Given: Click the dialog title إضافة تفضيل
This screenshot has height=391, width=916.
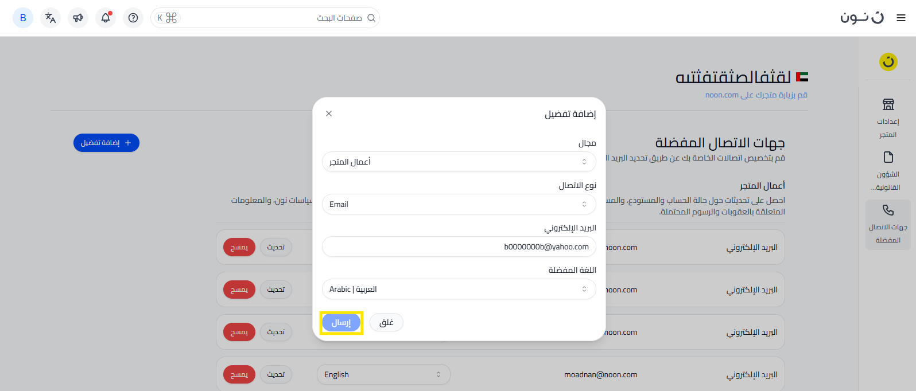Looking at the screenshot, I should (570, 114).
